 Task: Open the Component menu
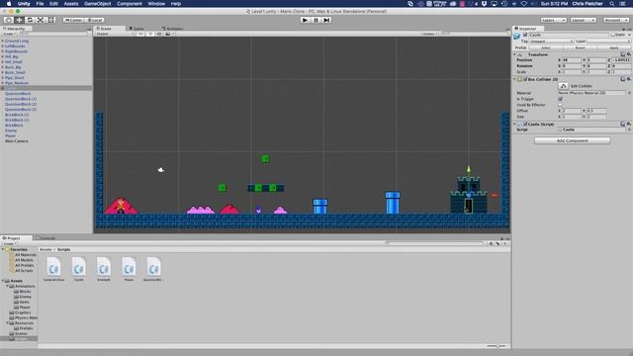[130, 4]
